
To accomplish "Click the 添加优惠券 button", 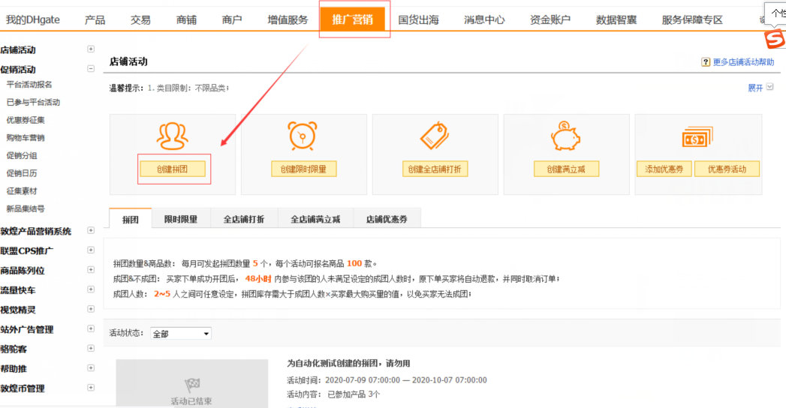I will tap(664, 169).
